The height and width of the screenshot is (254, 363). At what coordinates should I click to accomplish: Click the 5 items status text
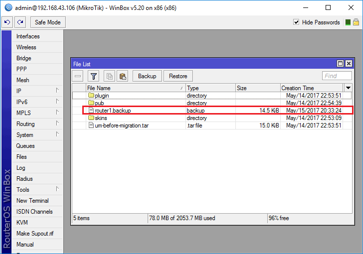click(x=81, y=218)
